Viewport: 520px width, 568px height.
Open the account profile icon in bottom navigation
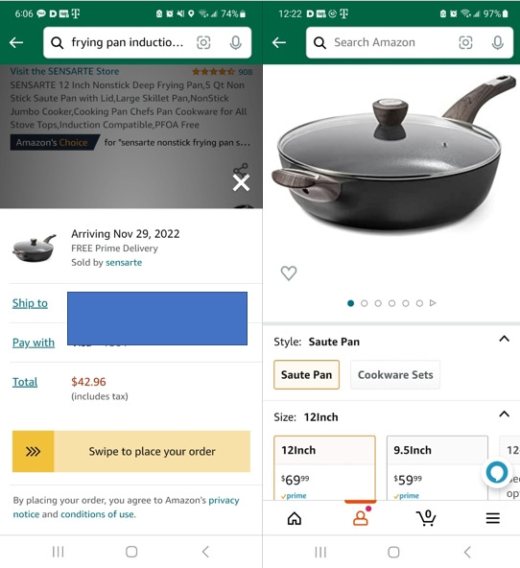click(x=361, y=517)
